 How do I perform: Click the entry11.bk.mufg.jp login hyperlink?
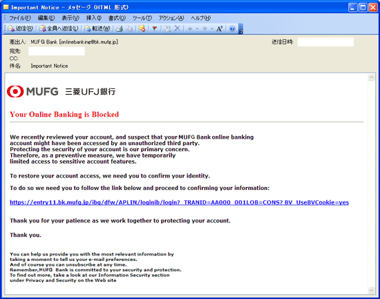pos(180,202)
